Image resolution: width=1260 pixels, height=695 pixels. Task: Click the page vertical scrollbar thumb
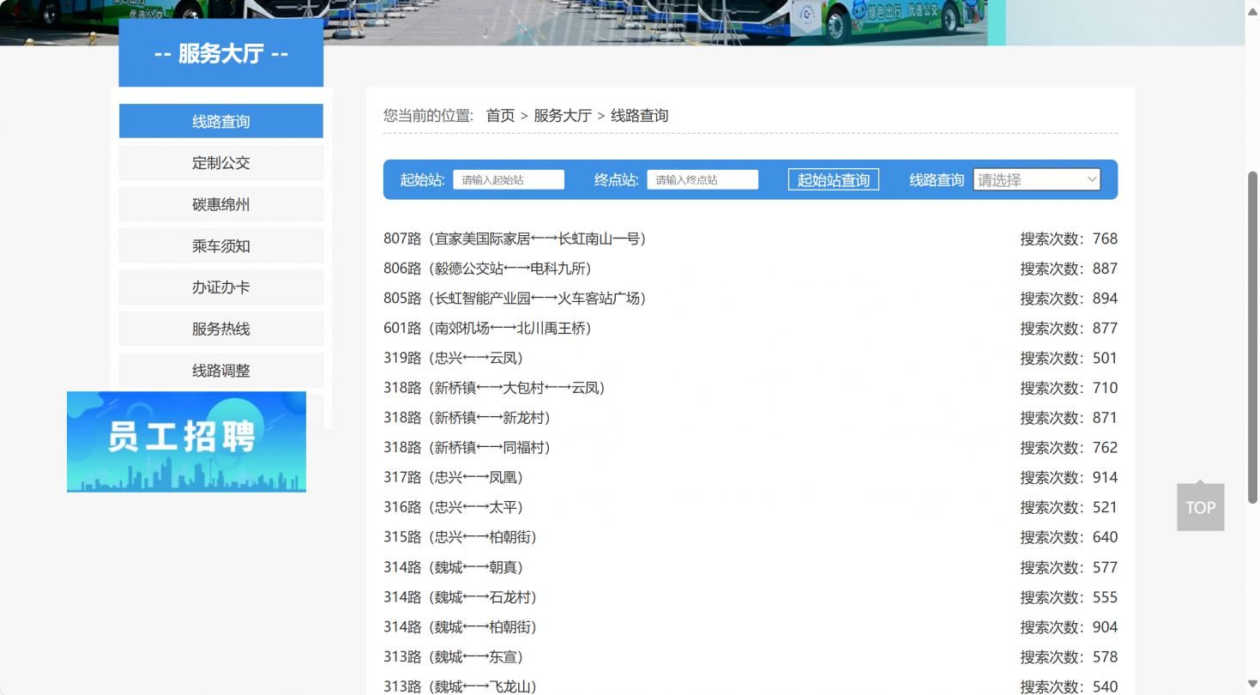coord(1252,335)
